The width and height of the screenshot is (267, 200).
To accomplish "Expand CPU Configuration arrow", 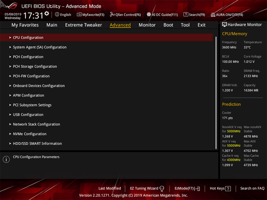I will tap(10, 37).
